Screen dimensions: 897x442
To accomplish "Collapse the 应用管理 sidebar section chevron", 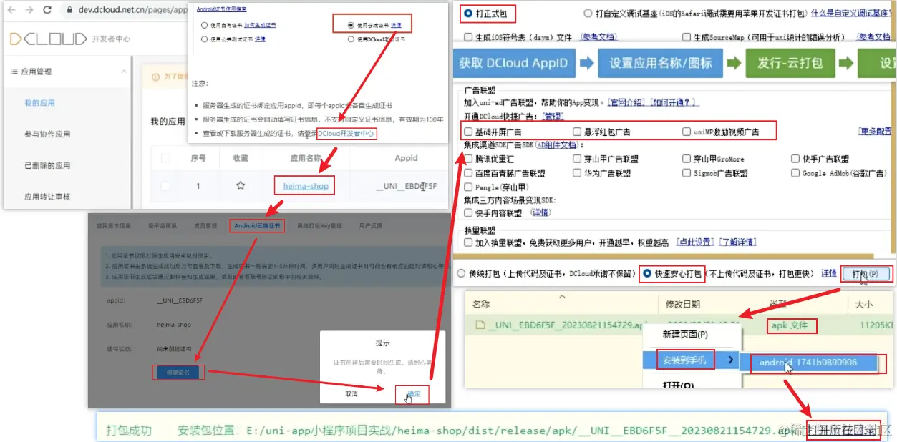I will coord(125,70).
